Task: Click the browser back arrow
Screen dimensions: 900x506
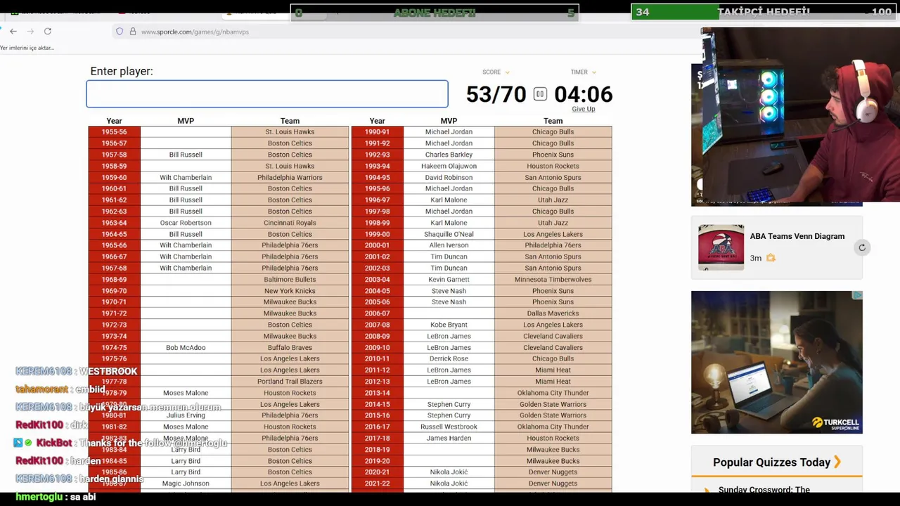Action: (x=13, y=32)
